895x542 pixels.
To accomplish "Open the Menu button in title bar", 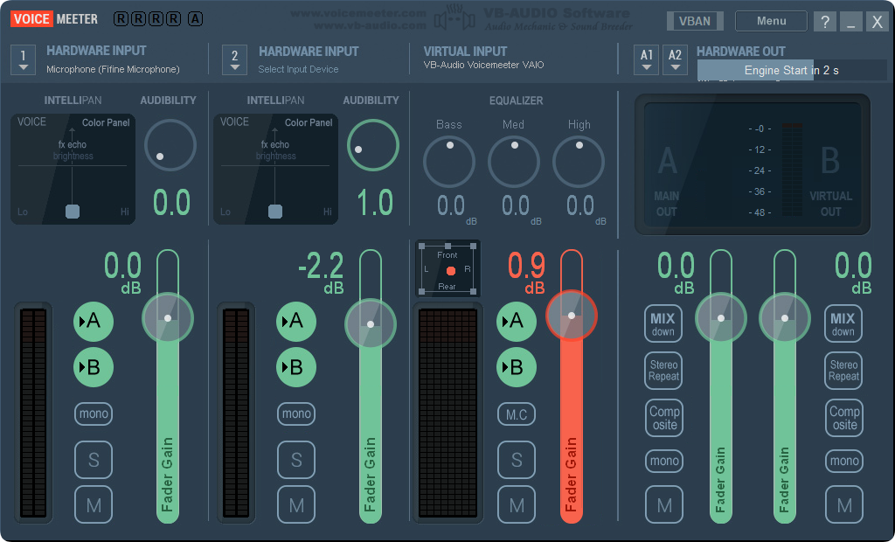I will pos(771,21).
